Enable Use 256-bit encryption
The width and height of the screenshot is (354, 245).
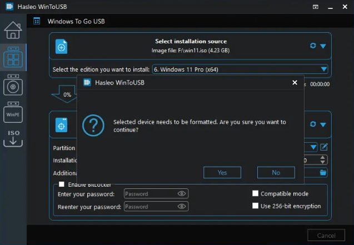point(256,206)
